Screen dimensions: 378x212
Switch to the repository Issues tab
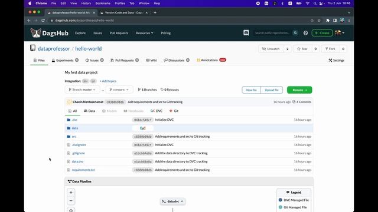coord(94,60)
